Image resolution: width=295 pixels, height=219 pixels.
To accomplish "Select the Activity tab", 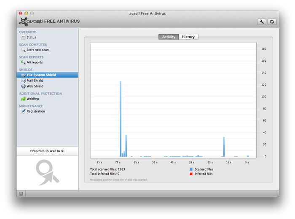I will pyautogui.click(x=169, y=37).
